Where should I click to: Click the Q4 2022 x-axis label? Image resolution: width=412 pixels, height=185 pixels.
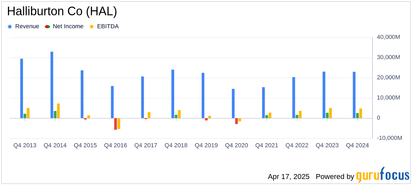[297, 145]
